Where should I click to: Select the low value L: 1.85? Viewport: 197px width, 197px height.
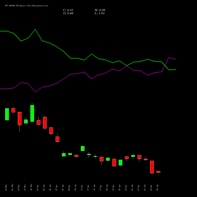click(x=99, y=13)
